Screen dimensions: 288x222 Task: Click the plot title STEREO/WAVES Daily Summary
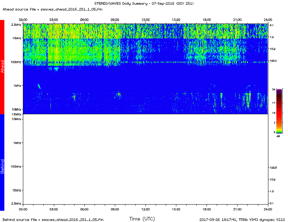click(144, 3)
